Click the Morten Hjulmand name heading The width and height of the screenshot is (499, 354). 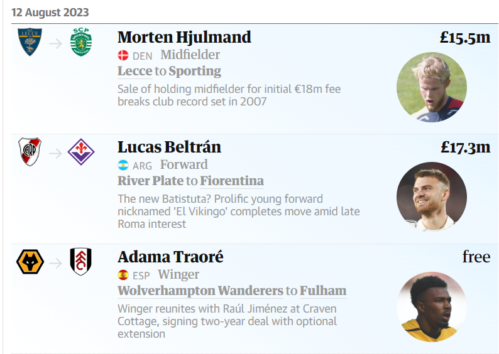(184, 37)
